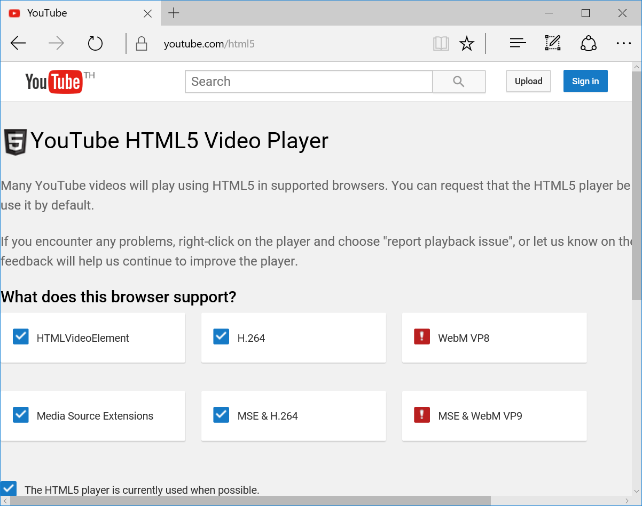Click the HTML5 shield logo
The image size is (642, 506).
pos(15,142)
